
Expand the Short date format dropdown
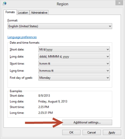pyautogui.click(x=74, y=49)
